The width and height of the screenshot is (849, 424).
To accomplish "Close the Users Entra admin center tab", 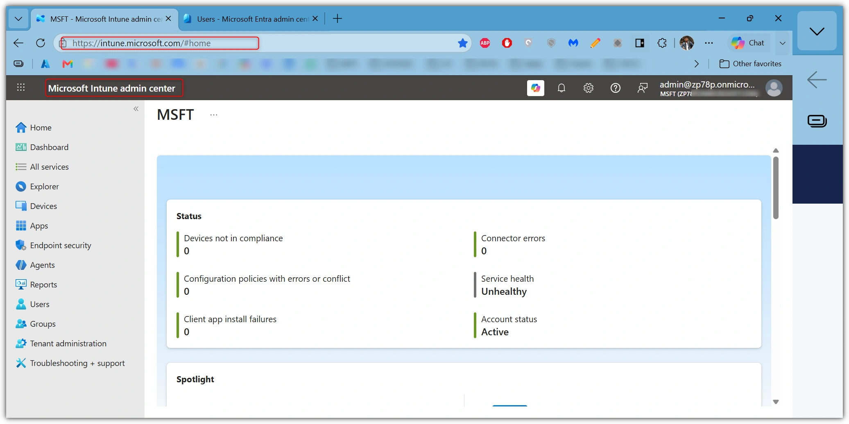I will [315, 19].
